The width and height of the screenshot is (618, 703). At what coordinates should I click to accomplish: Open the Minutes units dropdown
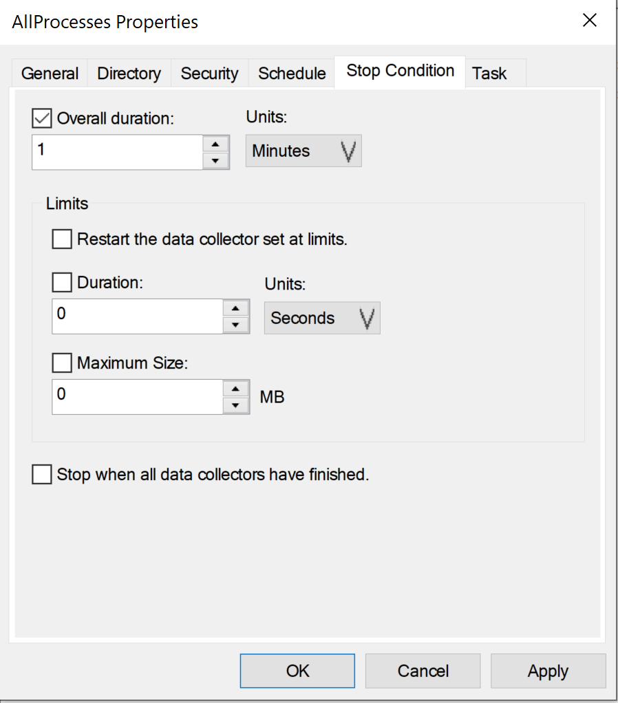pos(303,151)
